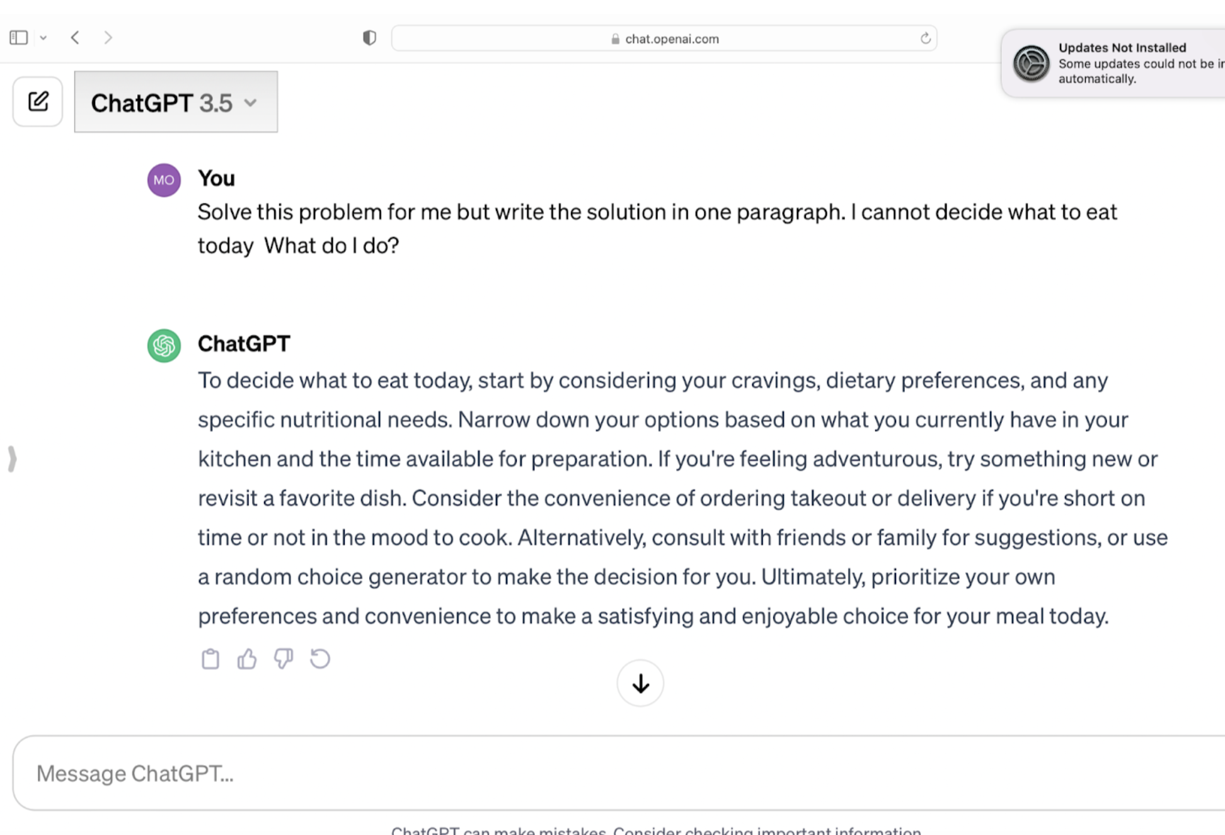
Task: Go forward to the next page
Action: click(x=108, y=38)
